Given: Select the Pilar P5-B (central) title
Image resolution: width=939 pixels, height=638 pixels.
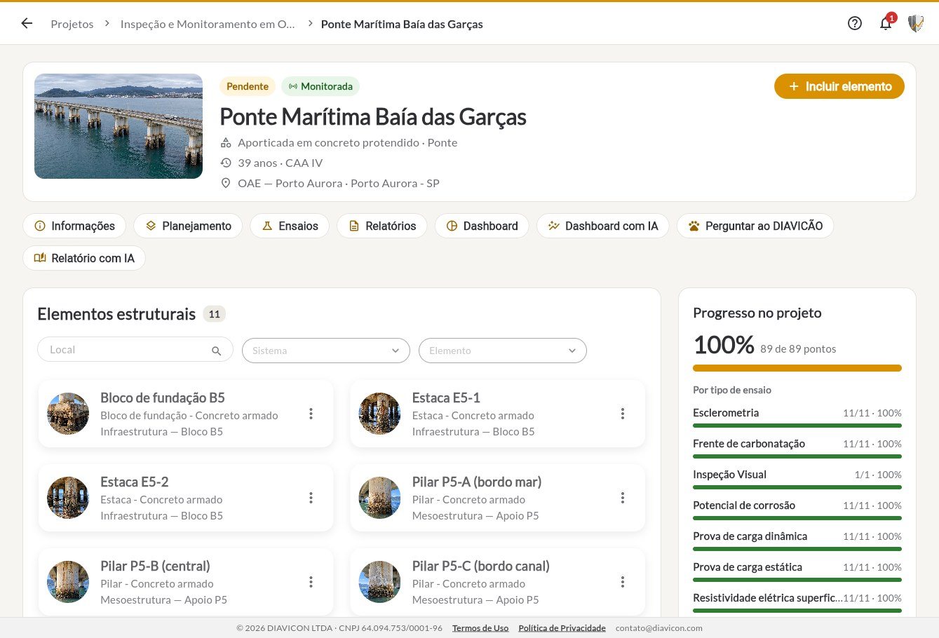Looking at the screenshot, I should coord(155,566).
